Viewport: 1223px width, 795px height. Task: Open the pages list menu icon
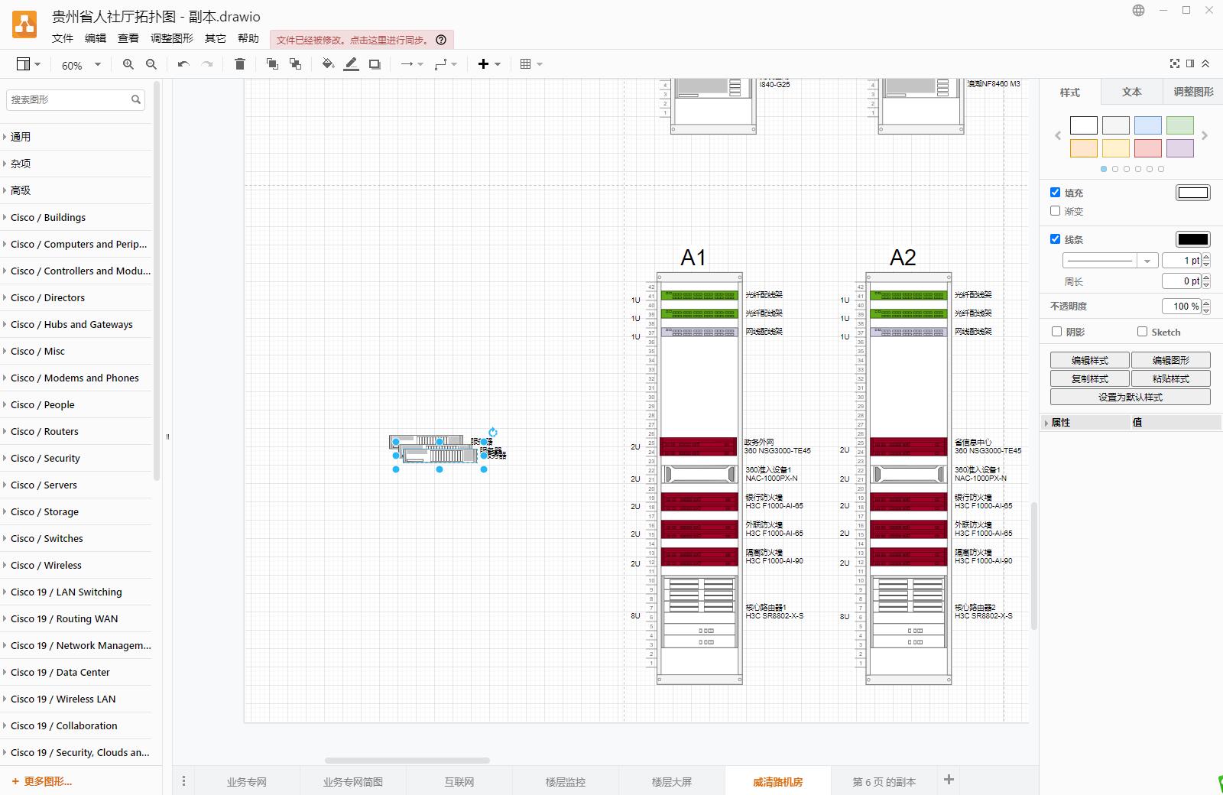tap(183, 781)
